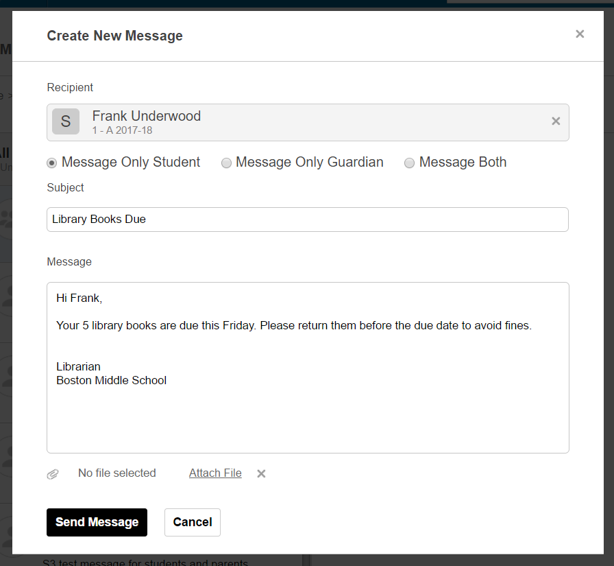Send the library books message
The image size is (614, 566).
(97, 522)
